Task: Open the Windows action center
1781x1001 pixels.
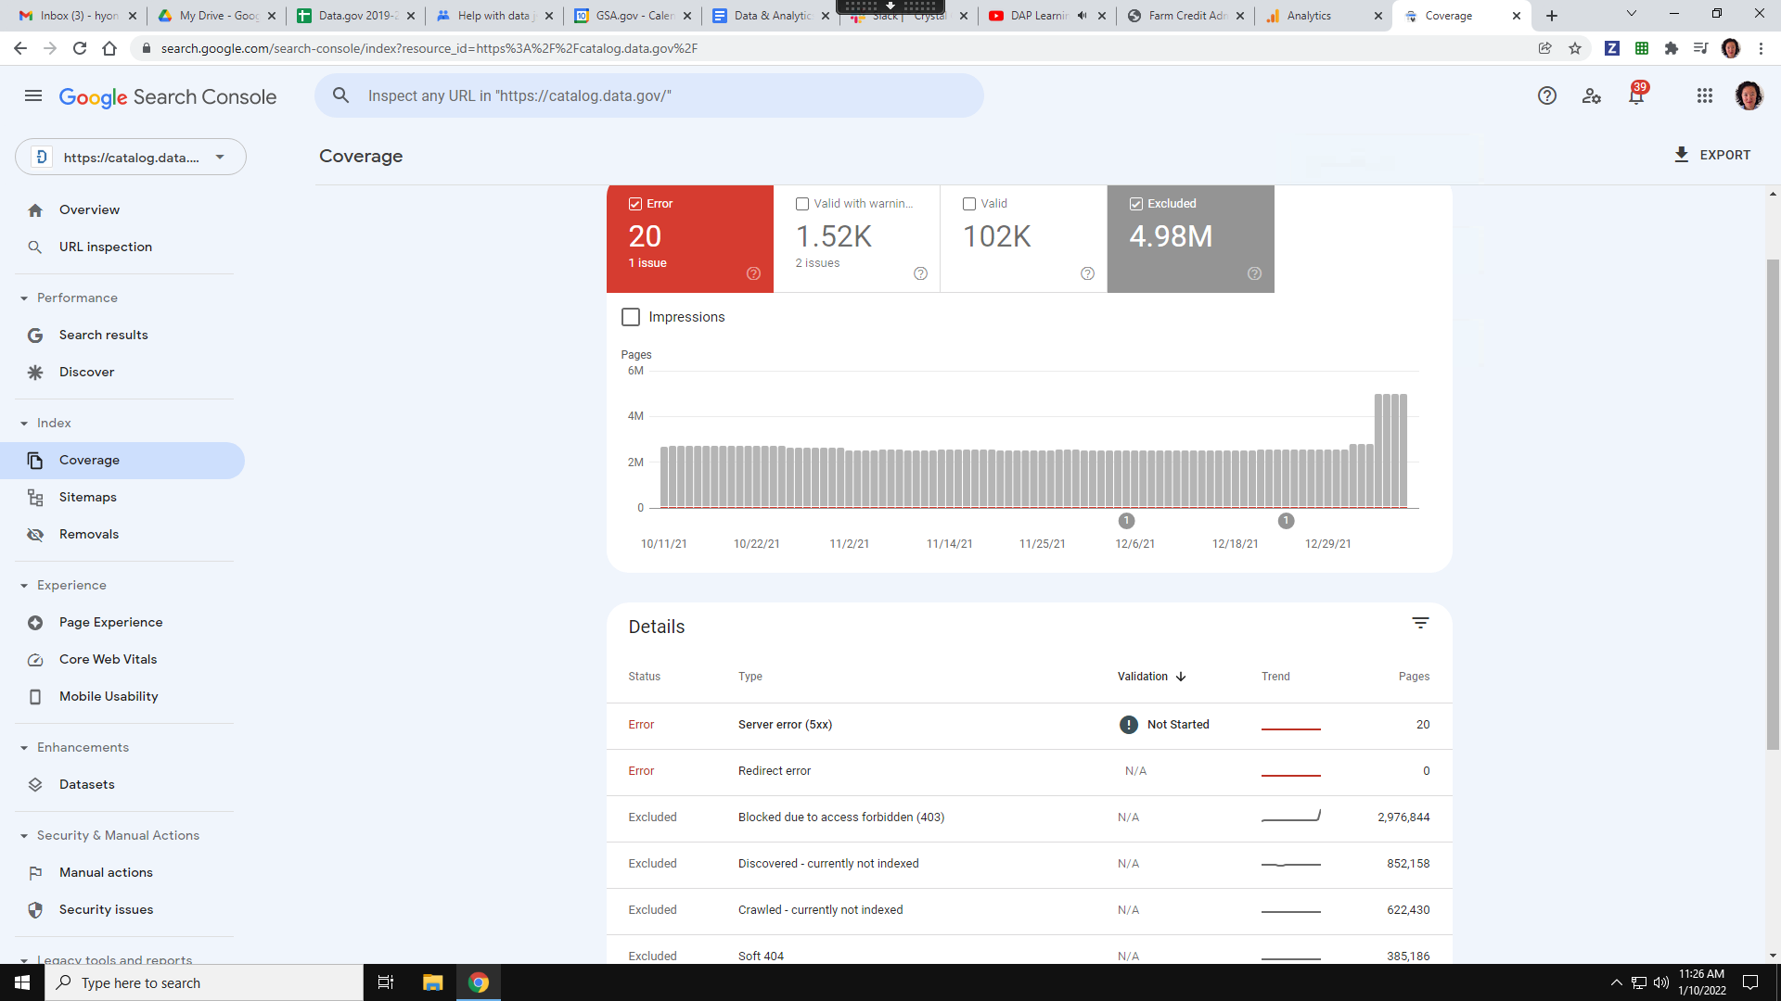Action: click(x=1750, y=982)
